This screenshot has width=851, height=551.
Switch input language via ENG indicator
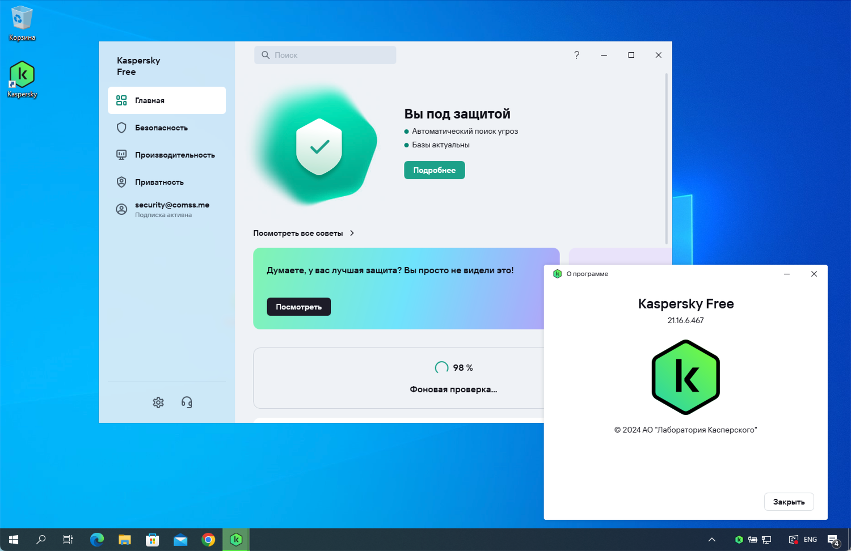tap(811, 540)
